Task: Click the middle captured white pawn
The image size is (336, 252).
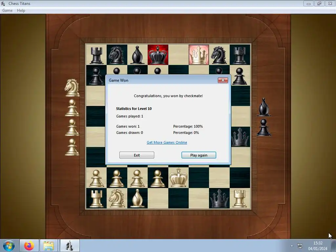Action: 72,128
